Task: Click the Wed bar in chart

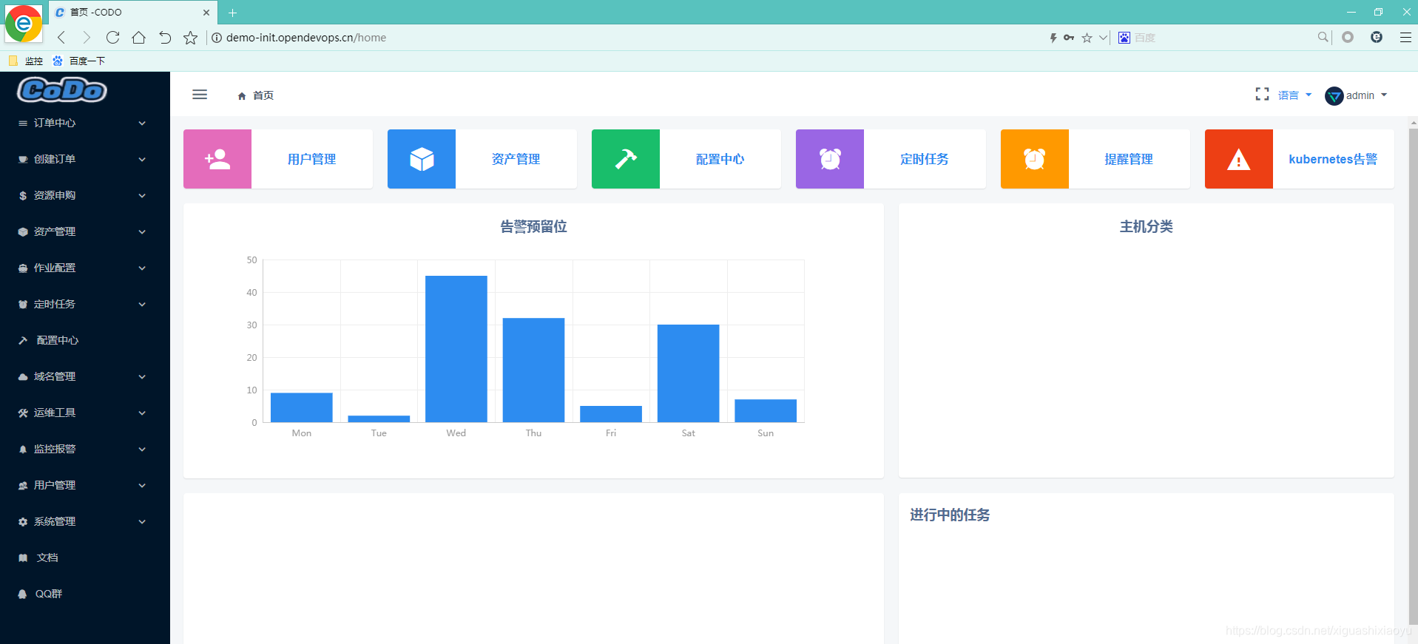Action: 456,349
